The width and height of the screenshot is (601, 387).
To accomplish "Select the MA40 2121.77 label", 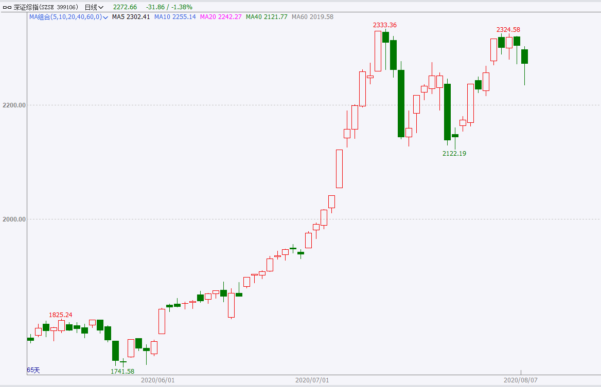I will pyautogui.click(x=267, y=17).
